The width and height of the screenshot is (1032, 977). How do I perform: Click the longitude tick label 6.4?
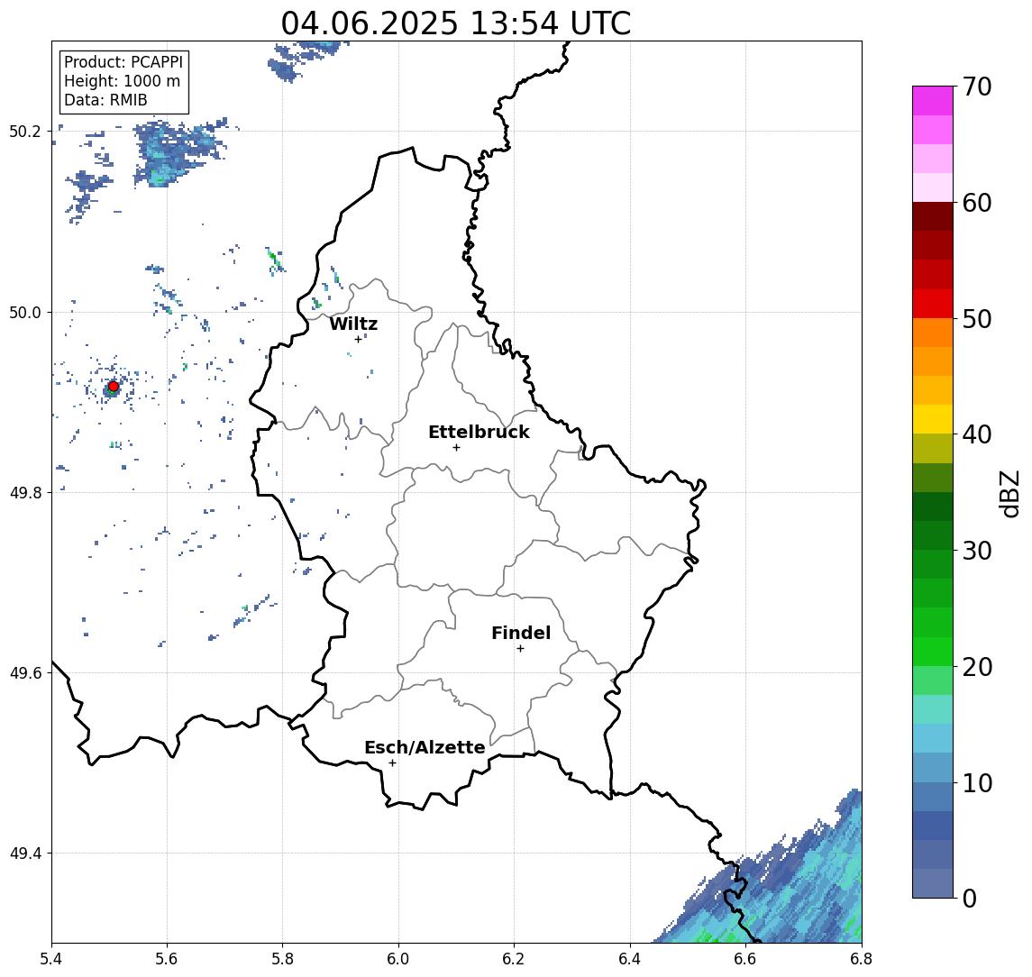point(630,959)
